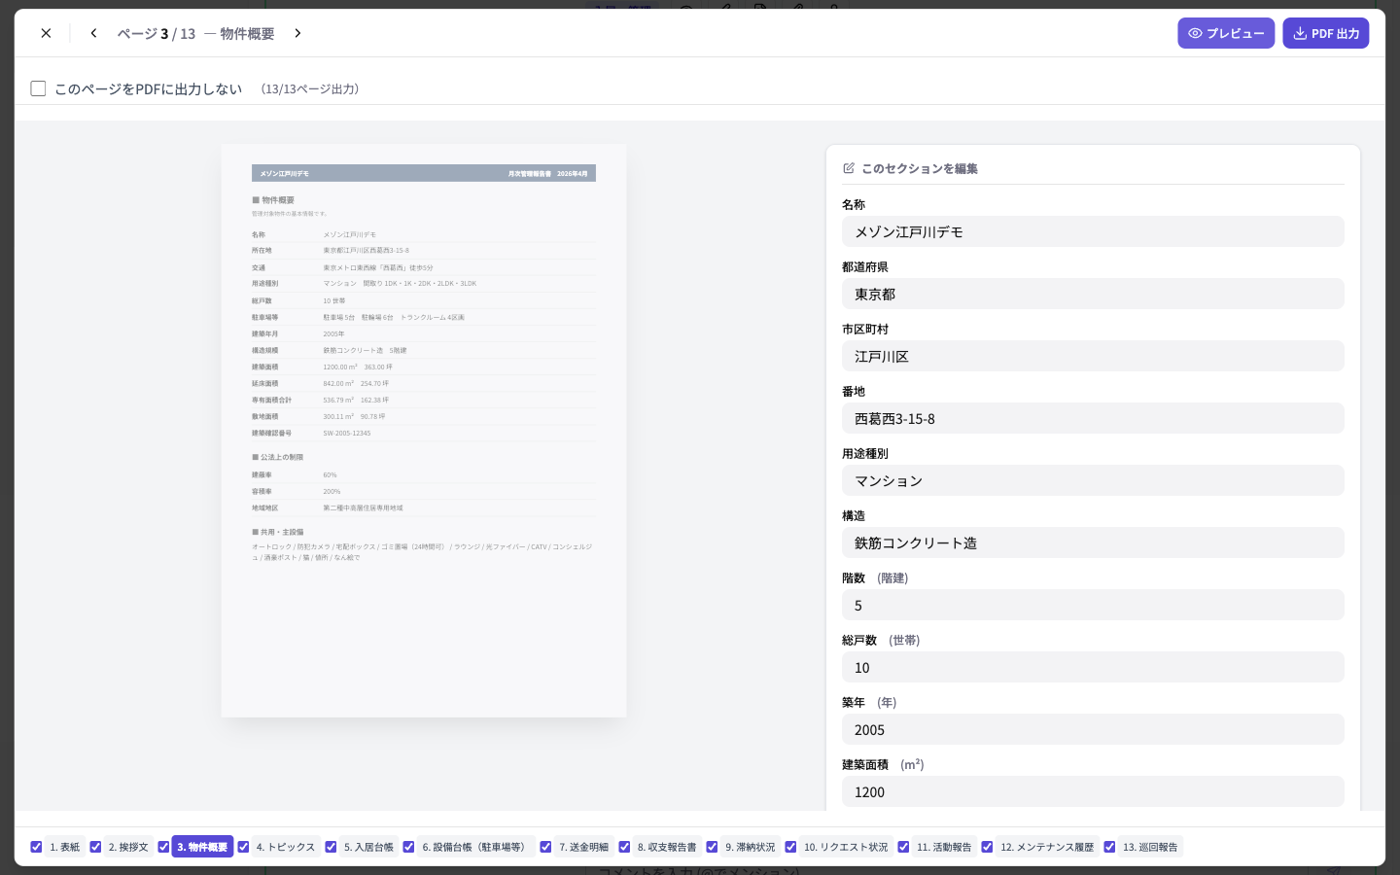Click the download icon in PDF出力 button
The image size is (1400, 875).
[1300, 33]
